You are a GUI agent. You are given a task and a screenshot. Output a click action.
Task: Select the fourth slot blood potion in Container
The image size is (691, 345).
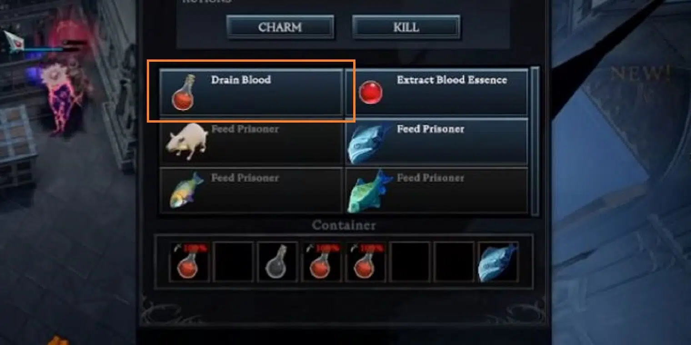(x=322, y=261)
